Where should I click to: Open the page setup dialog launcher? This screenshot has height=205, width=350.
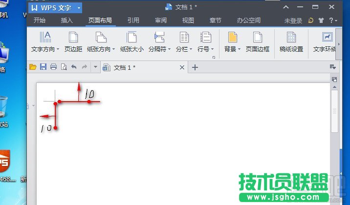tap(214, 58)
